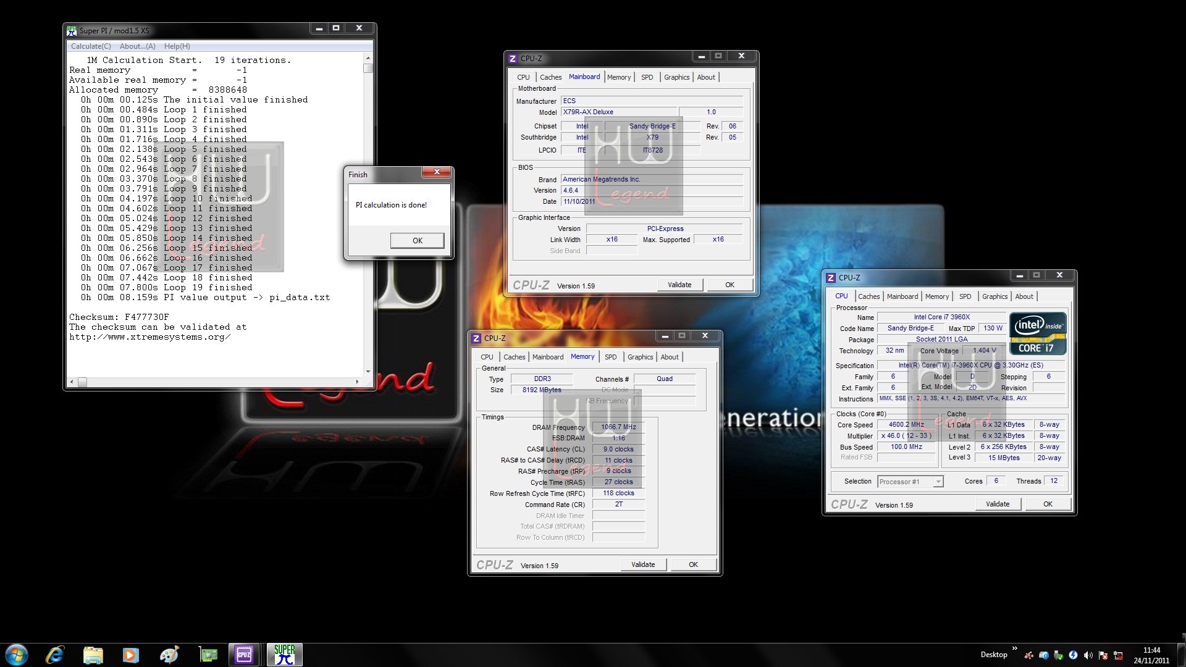Open the Paint palette icon in taskbar
1186x667 pixels.
click(169, 655)
